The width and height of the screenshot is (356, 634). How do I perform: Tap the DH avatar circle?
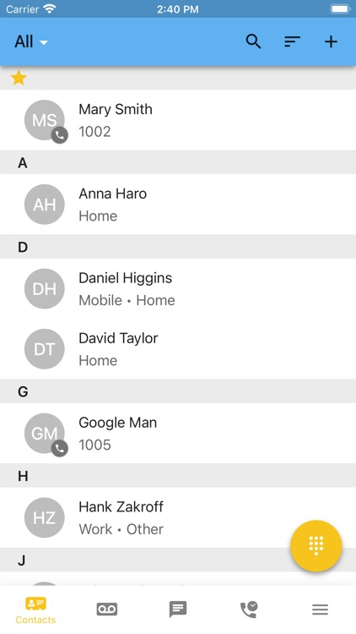tap(45, 289)
